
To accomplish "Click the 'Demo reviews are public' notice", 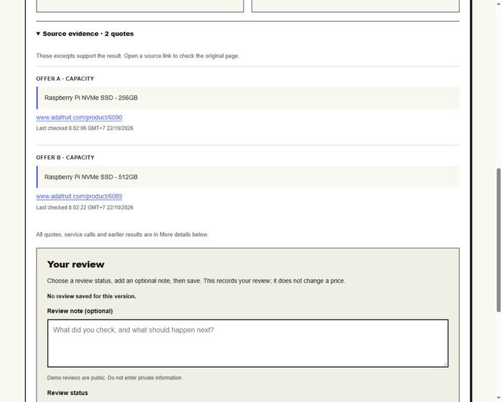I will [x=114, y=377].
